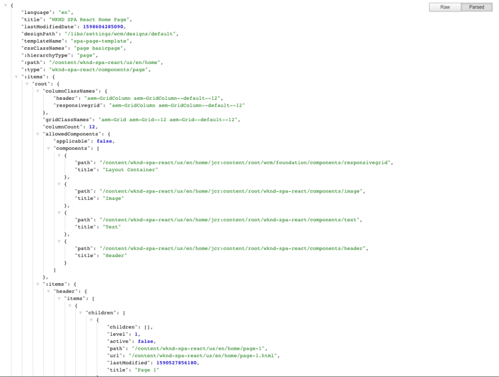
Task: Collapse the Layout Container component object
Action: (x=59, y=155)
